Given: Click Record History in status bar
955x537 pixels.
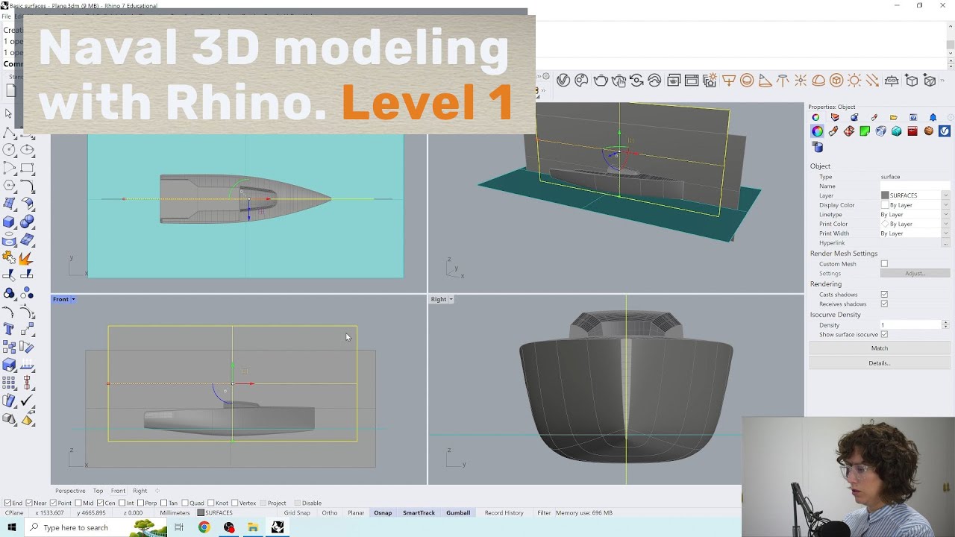Looking at the screenshot, I should pos(504,513).
